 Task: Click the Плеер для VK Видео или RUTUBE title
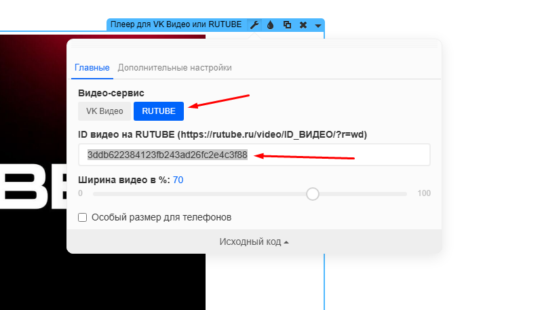point(176,24)
